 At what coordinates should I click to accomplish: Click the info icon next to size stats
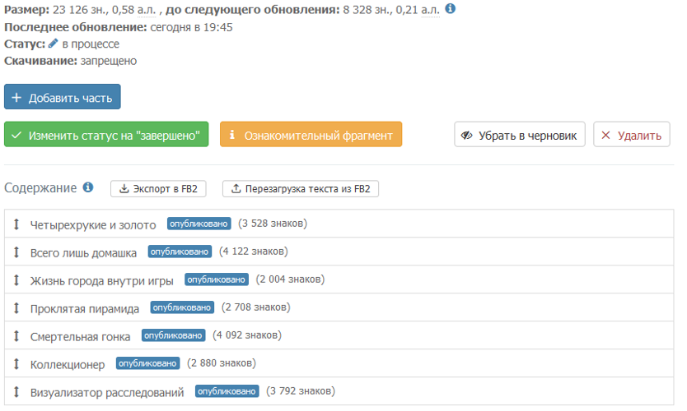(x=451, y=9)
